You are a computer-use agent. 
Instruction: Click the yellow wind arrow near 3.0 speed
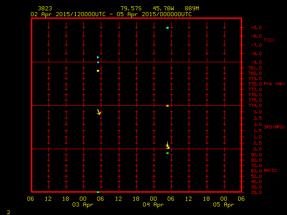[x=99, y=112]
